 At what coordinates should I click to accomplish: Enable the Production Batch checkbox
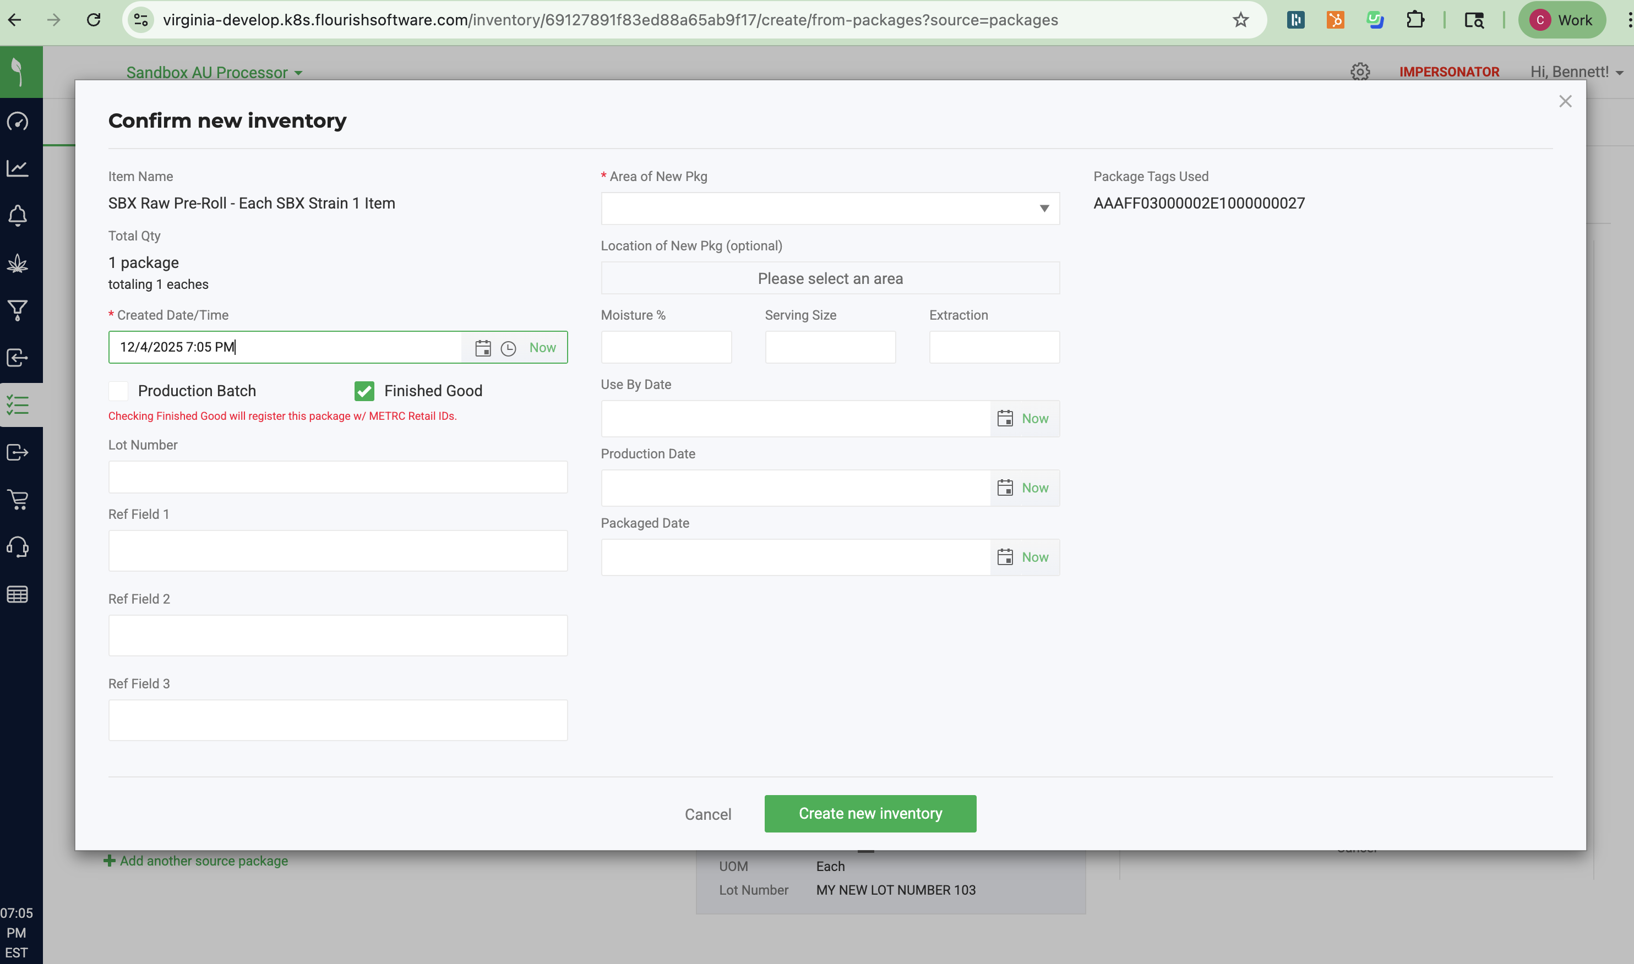click(118, 391)
